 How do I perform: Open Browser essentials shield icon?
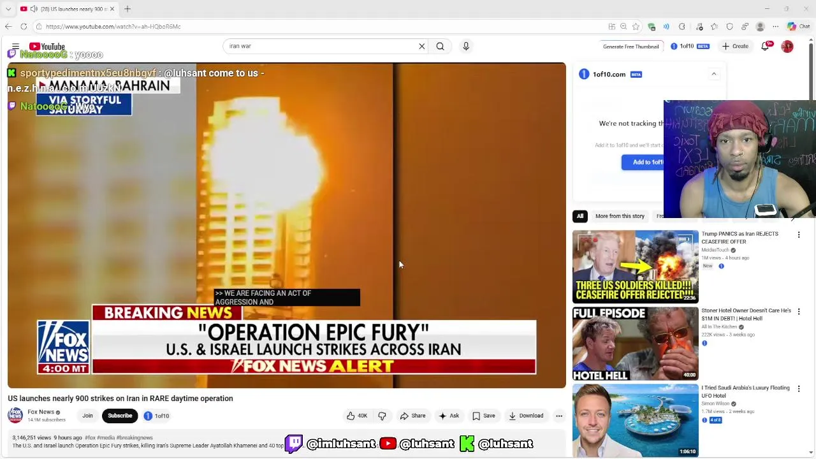(730, 26)
